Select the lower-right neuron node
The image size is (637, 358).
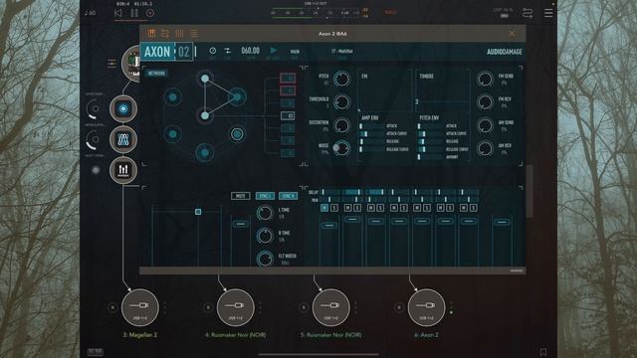point(237,134)
